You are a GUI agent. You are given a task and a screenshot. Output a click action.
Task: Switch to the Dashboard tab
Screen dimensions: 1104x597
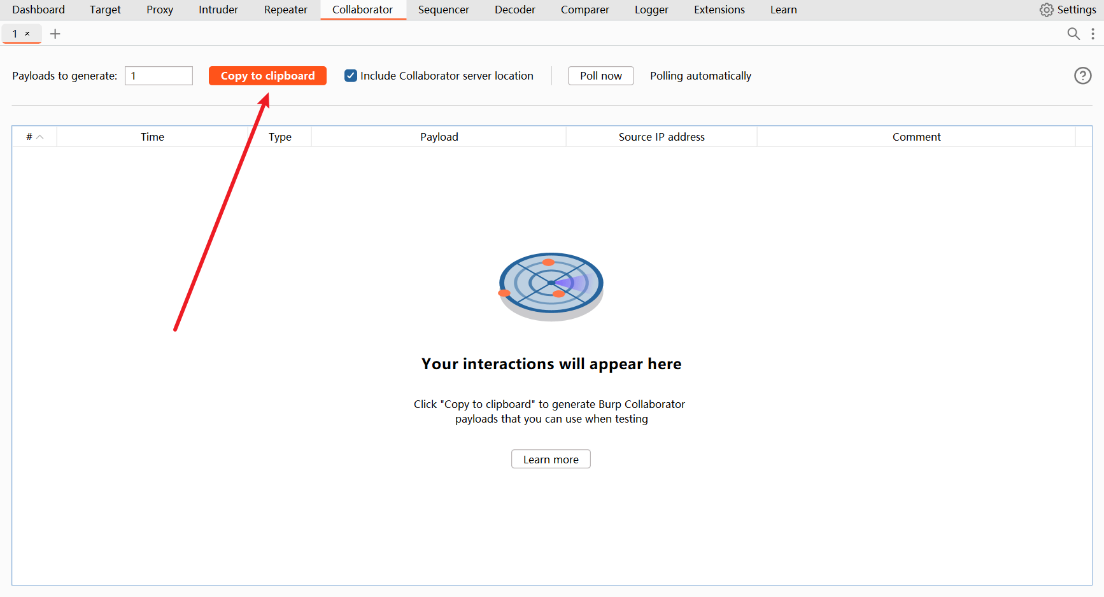[38, 10]
